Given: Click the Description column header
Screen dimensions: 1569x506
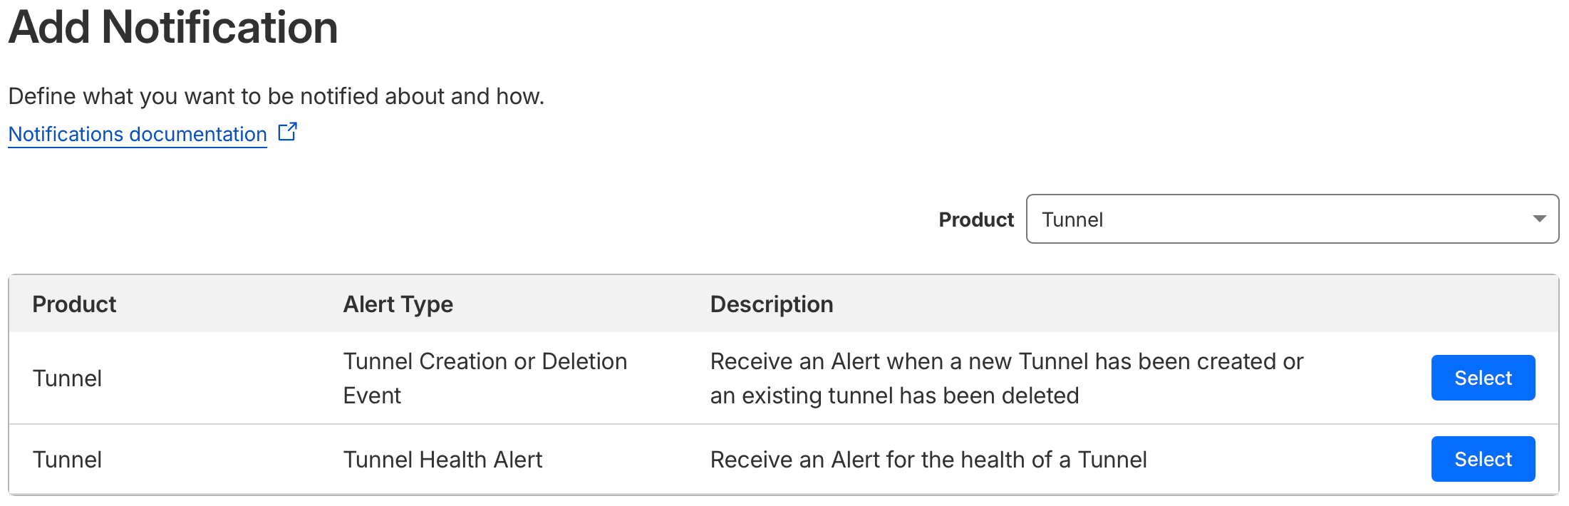Looking at the screenshot, I should tap(771, 304).
